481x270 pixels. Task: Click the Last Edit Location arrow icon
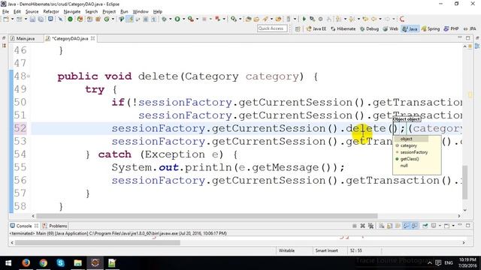pos(365,19)
